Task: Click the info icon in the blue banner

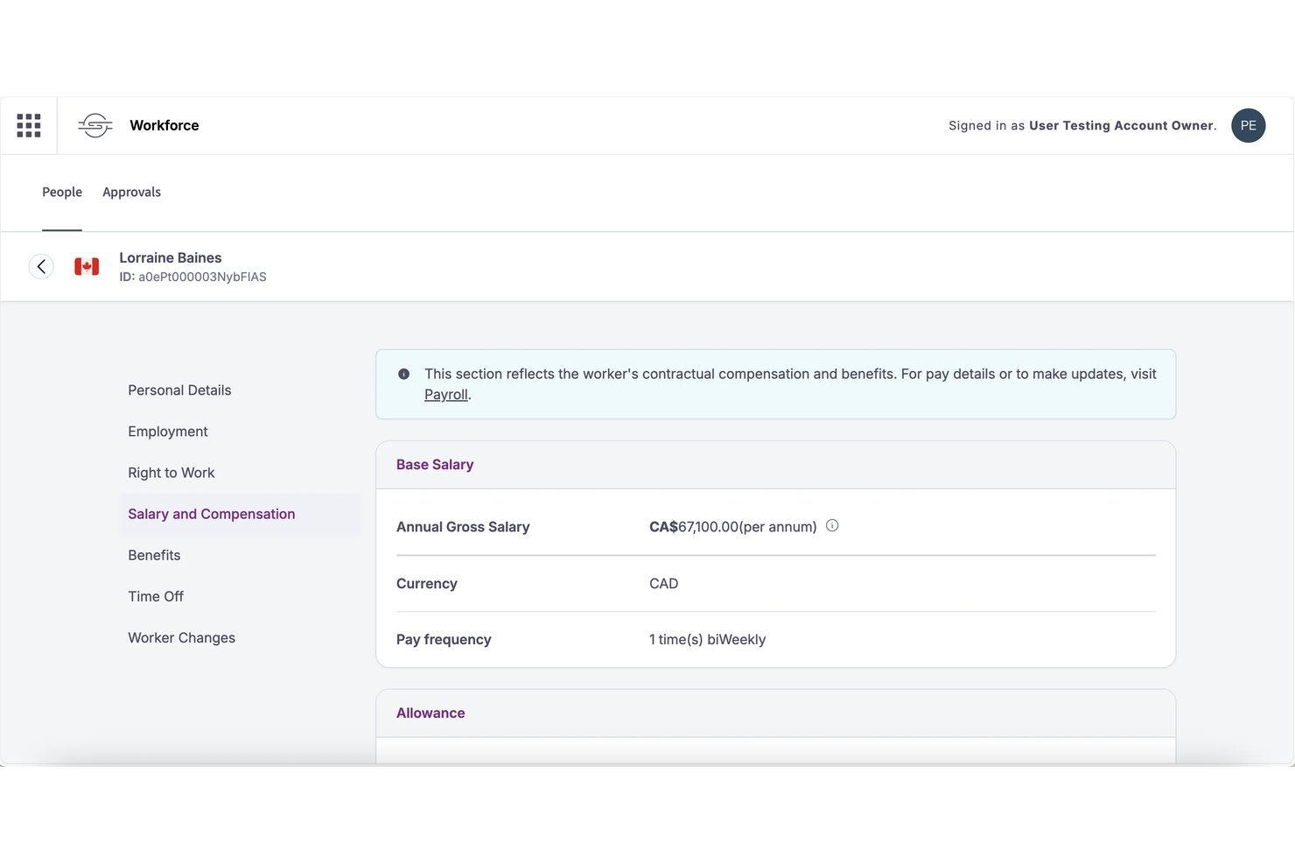Action: (403, 374)
